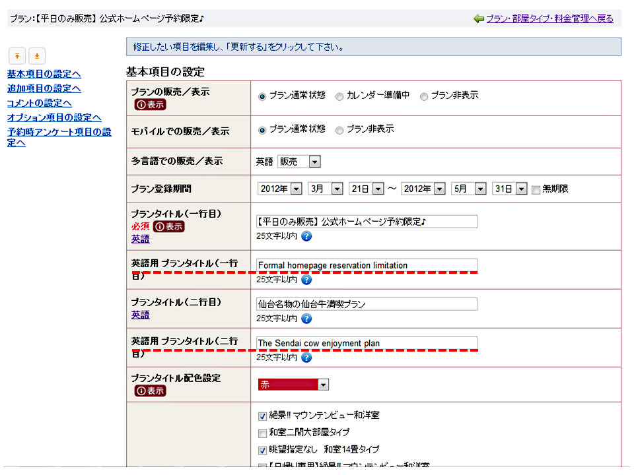
Task: Click the 表示 badge under プランタイトル配色設定
Action: (x=150, y=391)
